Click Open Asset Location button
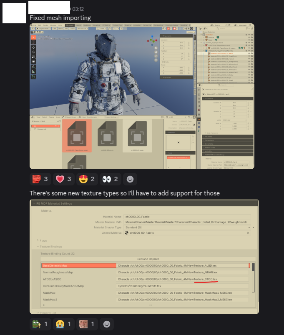 coord(88,117)
